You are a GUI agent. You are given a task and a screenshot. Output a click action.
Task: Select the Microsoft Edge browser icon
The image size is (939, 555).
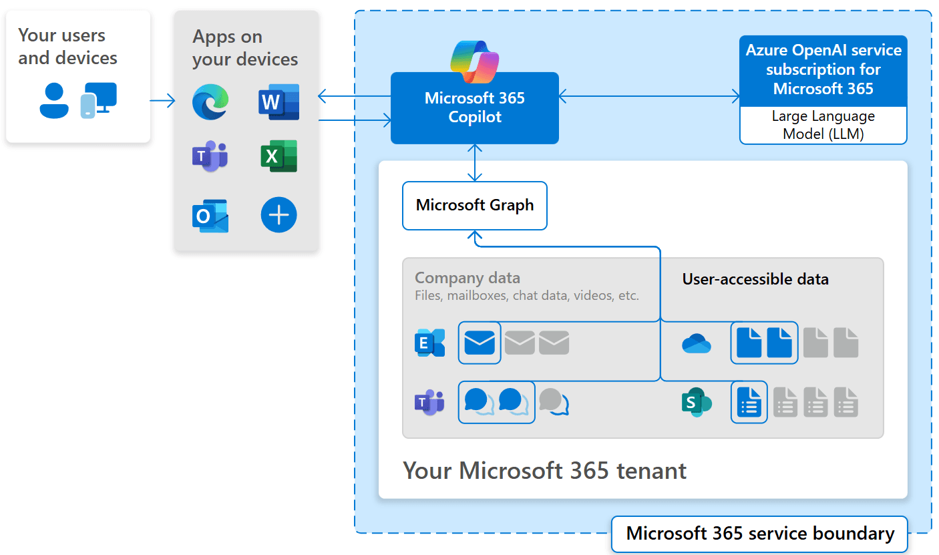coord(210,102)
